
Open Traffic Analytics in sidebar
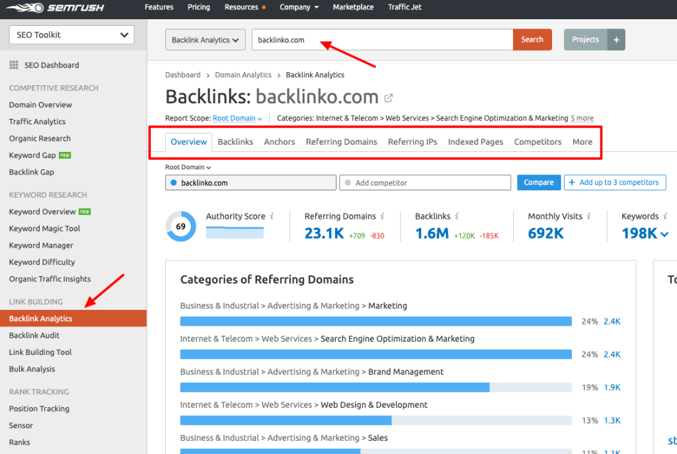point(37,122)
